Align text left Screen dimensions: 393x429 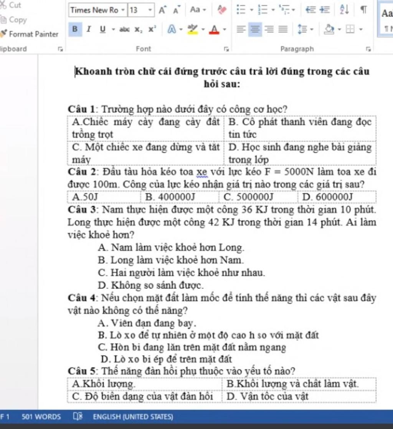[241, 29]
